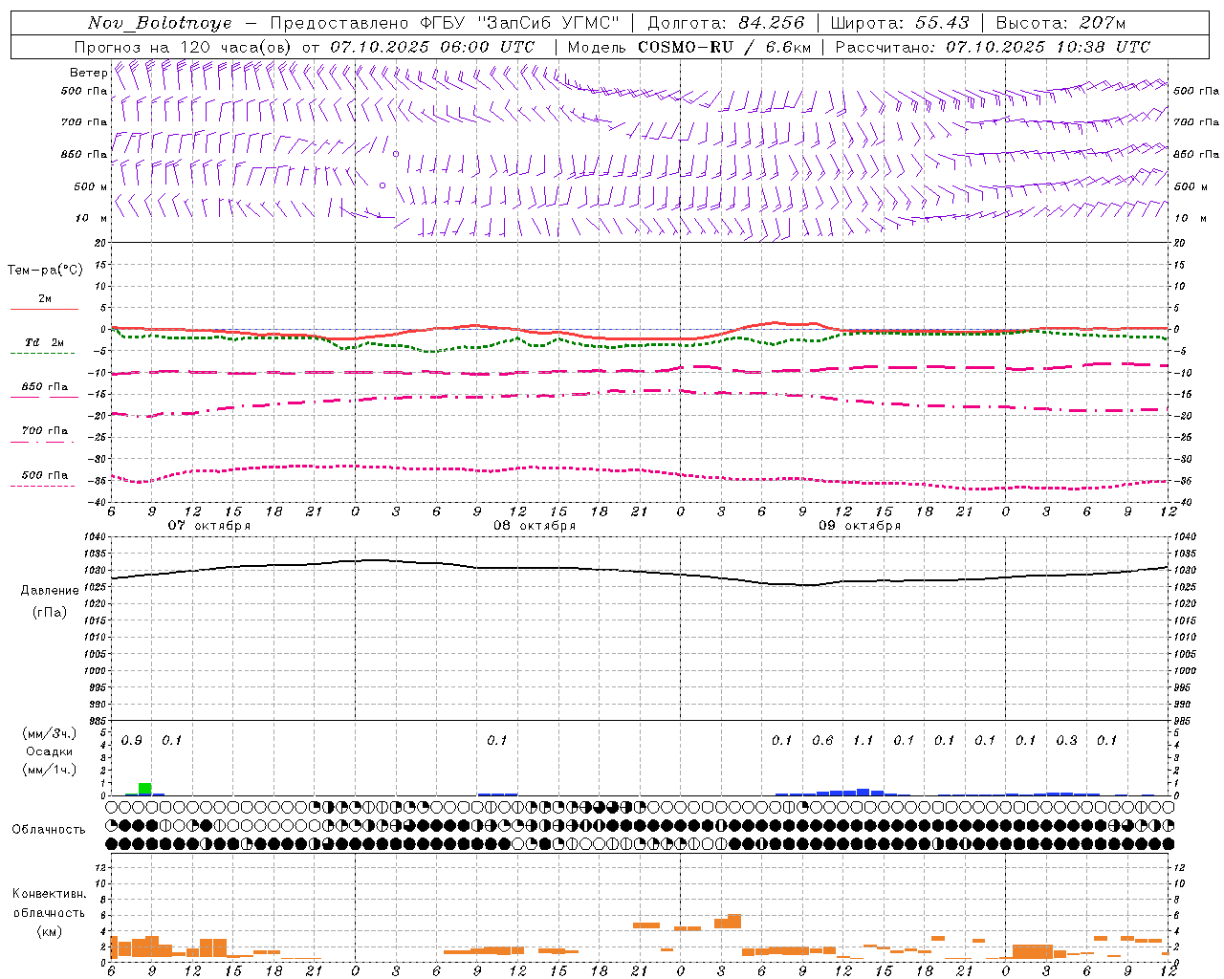The width and height of the screenshot is (1224, 979).
Task: Click the 'Прогноз на 120 часа(ов)' forecast header
Action: point(184,47)
